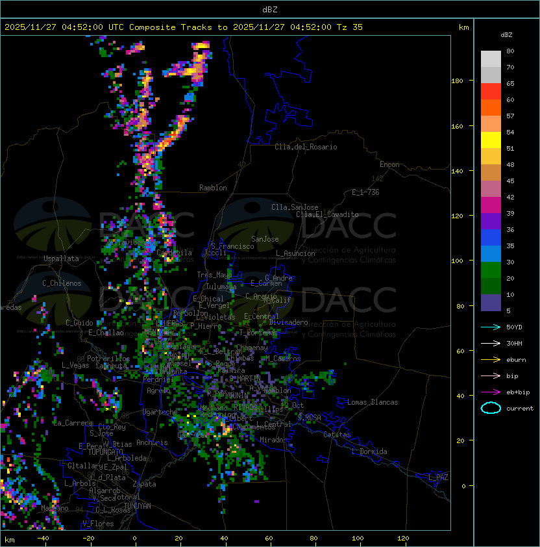
Task: Click the 'V_Flores' map label
Action: [98, 524]
